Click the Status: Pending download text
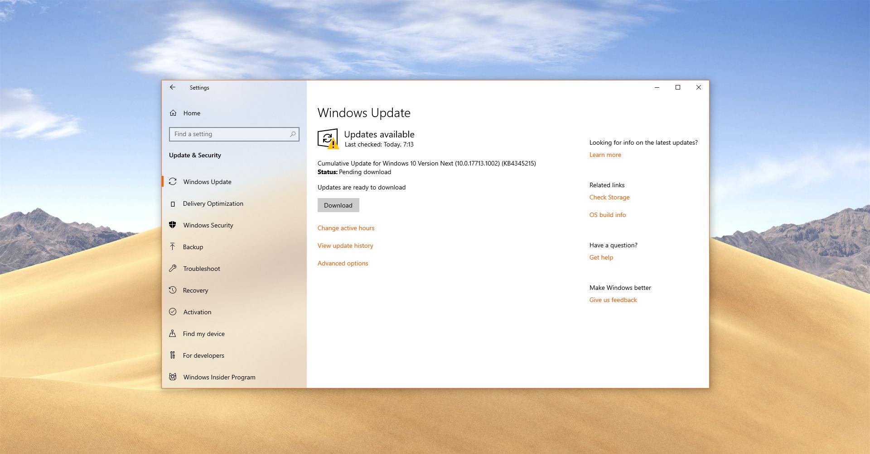 (354, 172)
